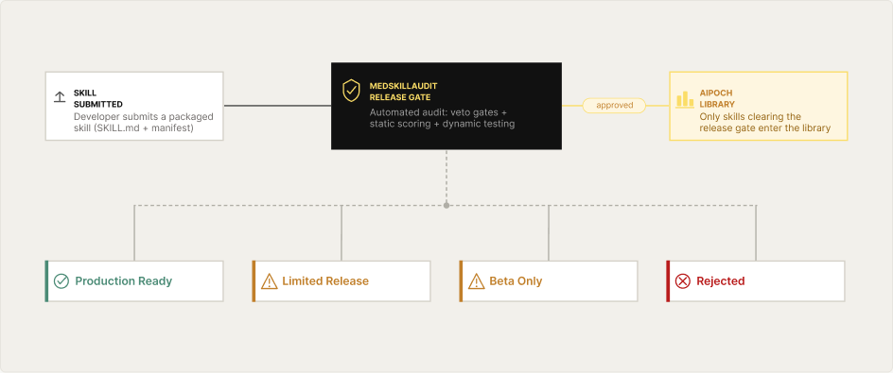Click the shield checkmark icon in Release Gate
Screen dimensions: 893x373
pyautogui.click(x=351, y=91)
